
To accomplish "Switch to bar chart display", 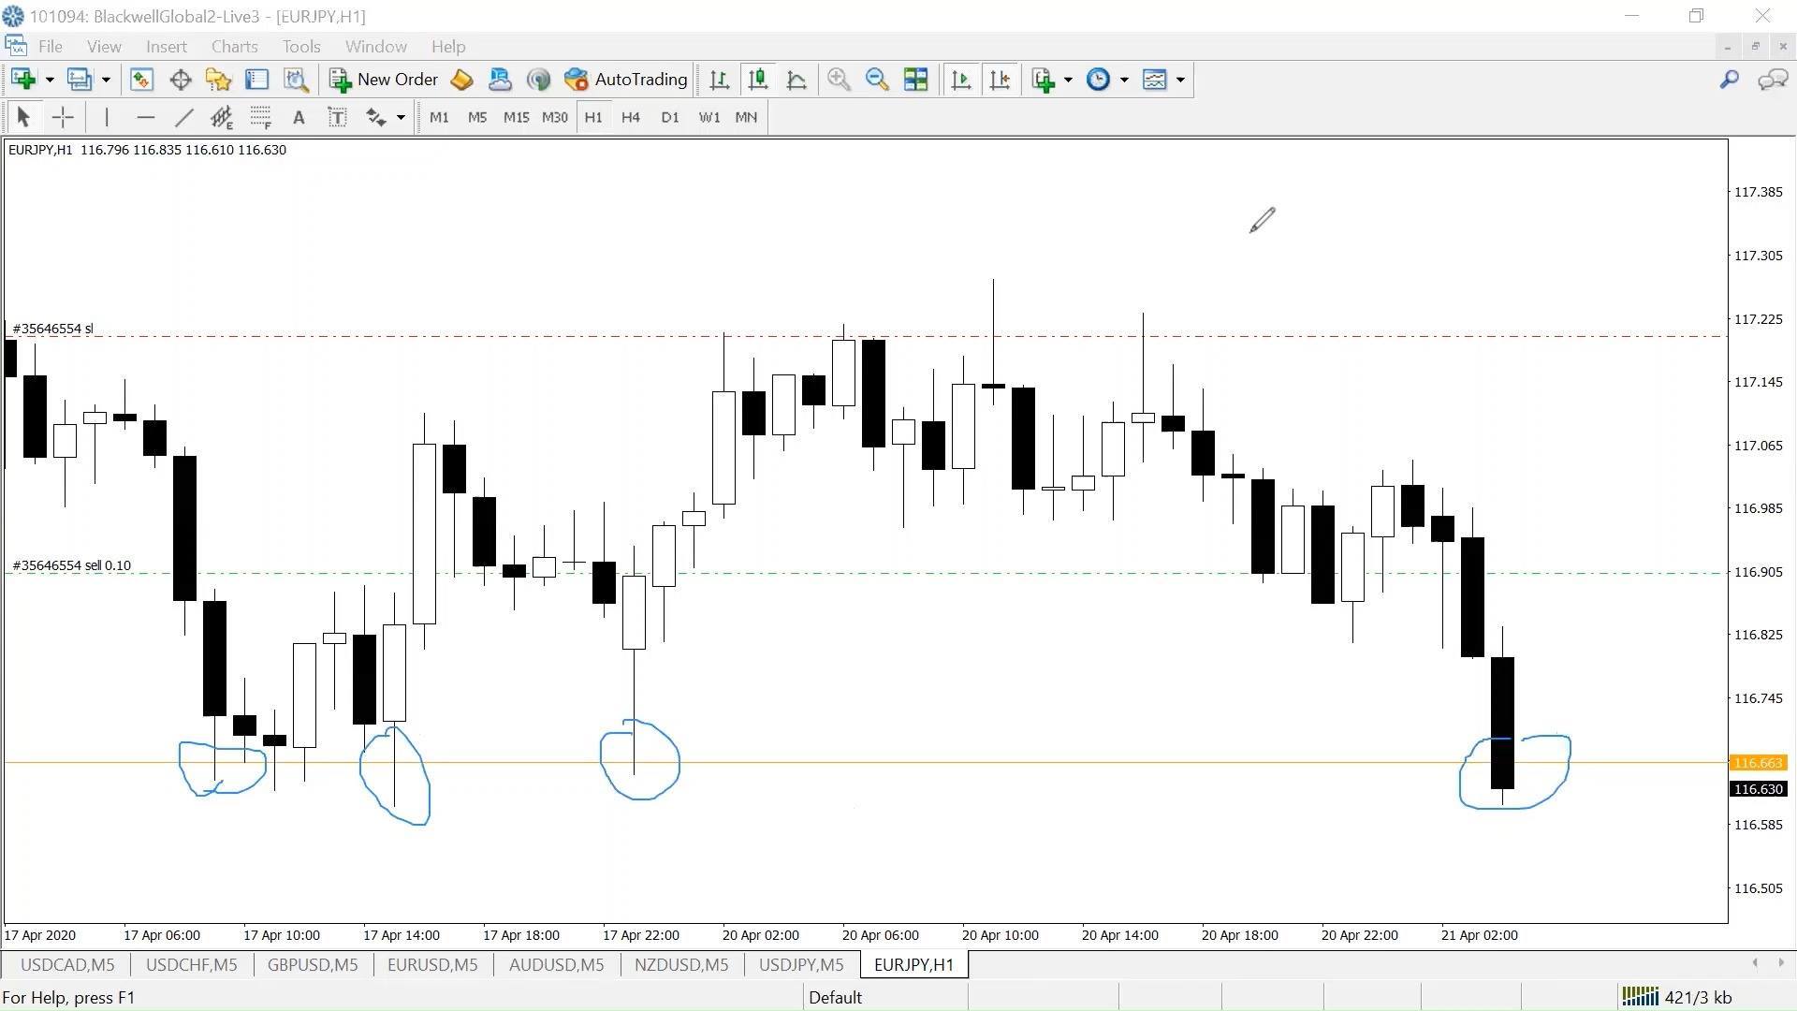I will [x=720, y=80].
